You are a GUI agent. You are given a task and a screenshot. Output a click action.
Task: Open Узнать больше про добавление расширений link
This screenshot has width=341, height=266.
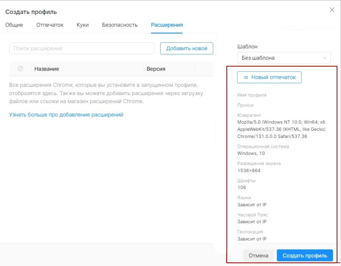tap(66, 115)
